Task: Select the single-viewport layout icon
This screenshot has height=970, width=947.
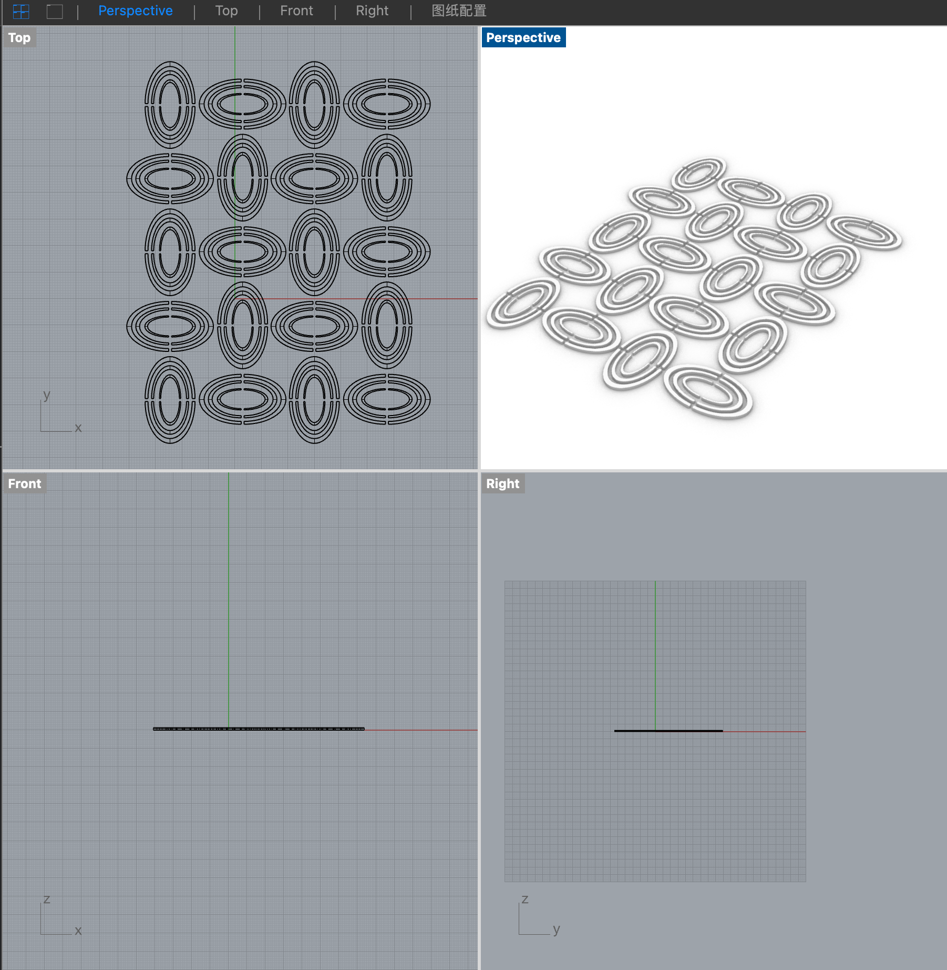Action: coord(55,11)
